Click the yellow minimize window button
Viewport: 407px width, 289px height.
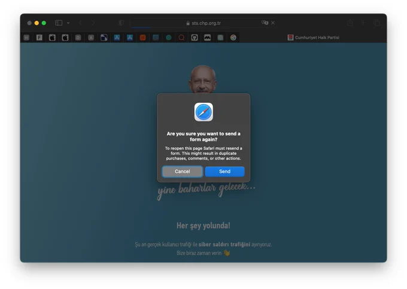pos(37,23)
